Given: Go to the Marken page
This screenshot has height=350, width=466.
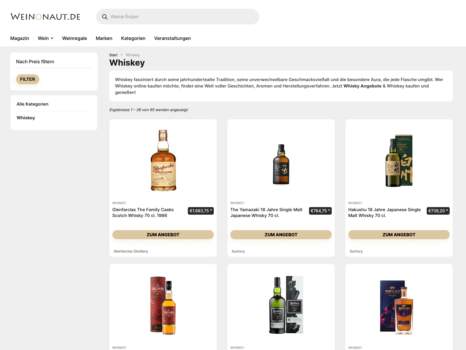Looking at the screenshot, I should [x=104, y=38].
